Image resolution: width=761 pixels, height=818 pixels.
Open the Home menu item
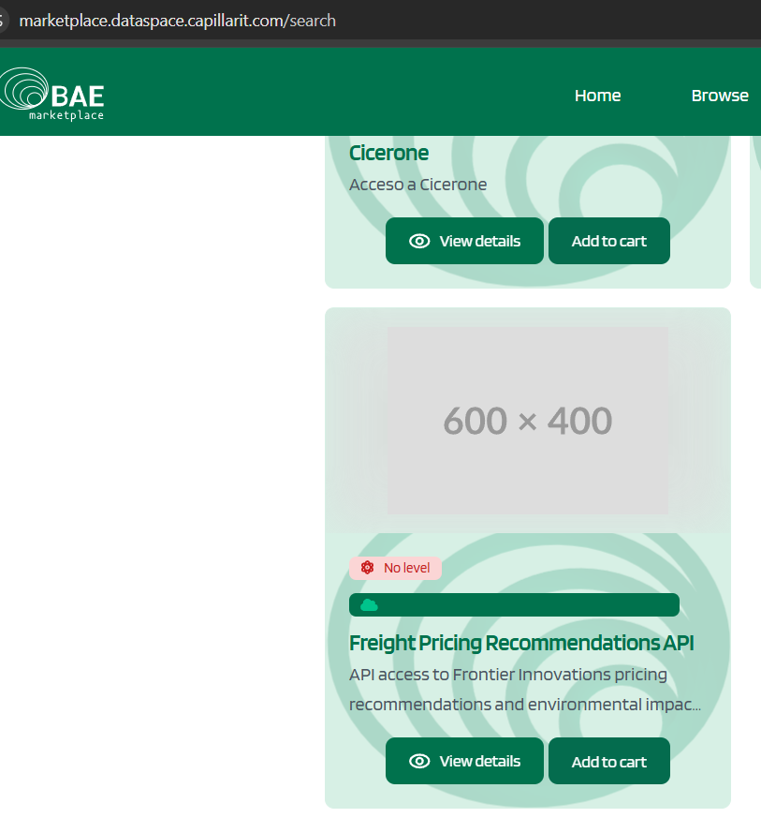597,96
